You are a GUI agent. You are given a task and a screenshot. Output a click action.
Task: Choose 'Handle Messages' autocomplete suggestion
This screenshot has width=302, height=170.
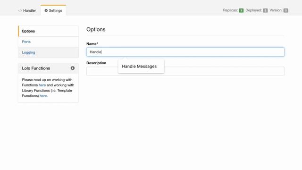(141, 66)
